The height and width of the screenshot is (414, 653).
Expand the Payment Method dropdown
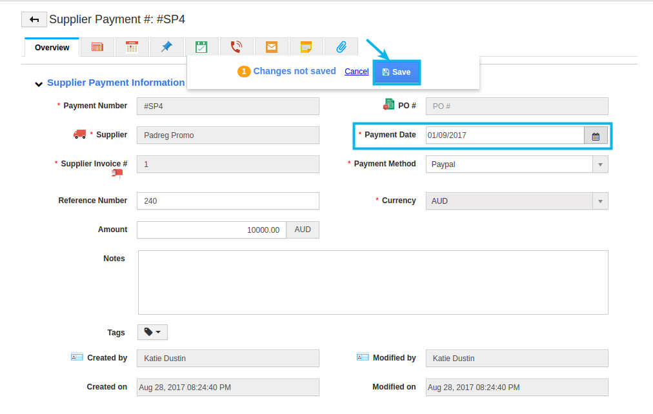pos(600,164)
